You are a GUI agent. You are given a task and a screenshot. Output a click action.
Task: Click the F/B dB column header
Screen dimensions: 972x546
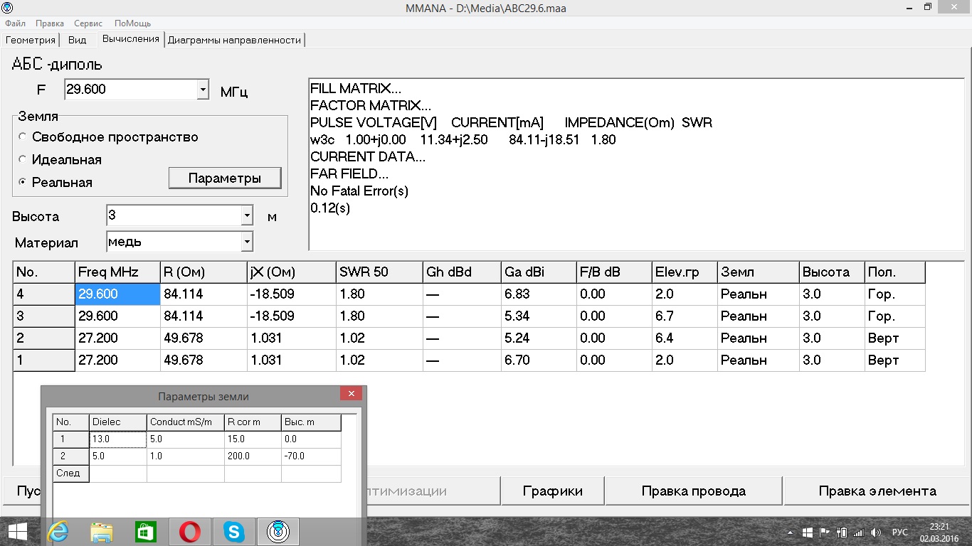614,272
